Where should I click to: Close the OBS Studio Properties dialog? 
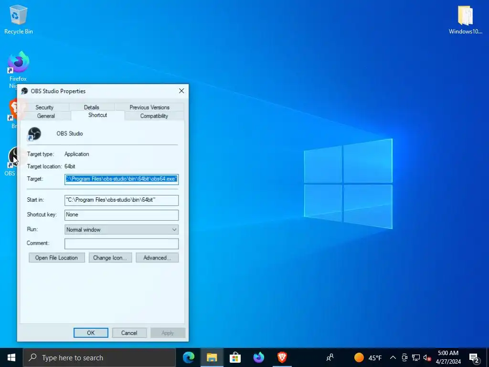(x=181, y=91)
